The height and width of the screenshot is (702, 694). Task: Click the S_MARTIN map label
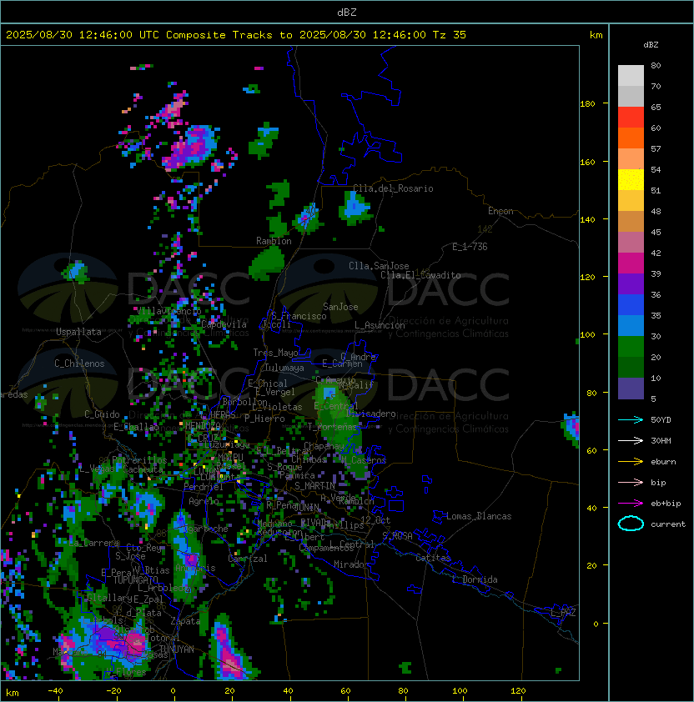coord(314,486)
